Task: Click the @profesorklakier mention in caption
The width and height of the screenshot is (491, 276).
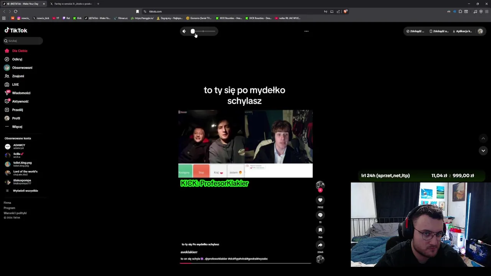Action: pos(216,259)
